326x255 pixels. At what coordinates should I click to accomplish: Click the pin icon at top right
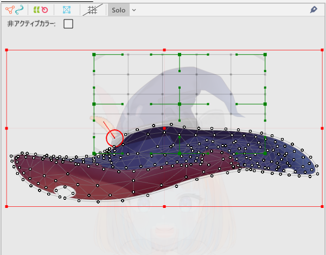coord(314,10)
